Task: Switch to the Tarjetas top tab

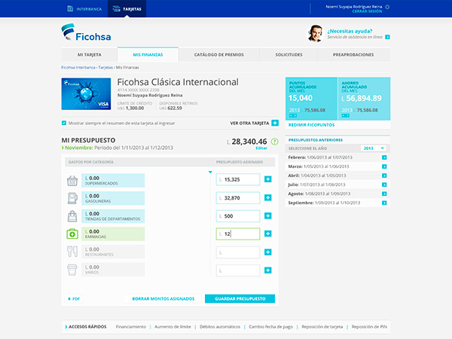Action: tap(127, 8)
